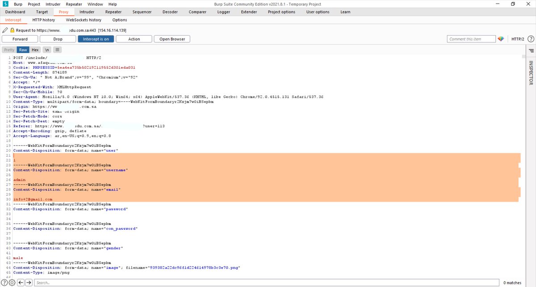Viewport: 536px width, 287px height.
Task: Switch to the Decoder tab
Action: coord(170,12)
